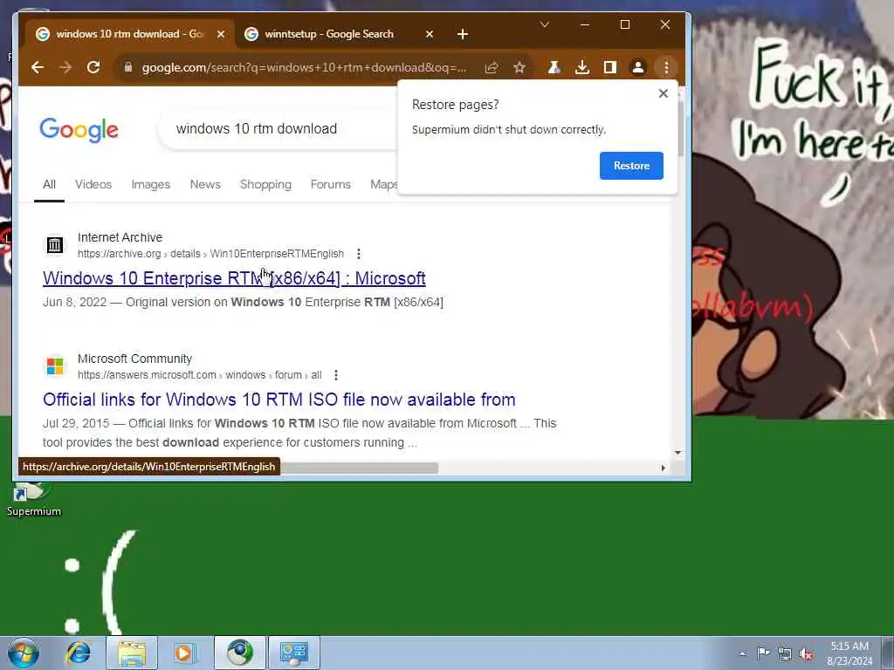894x670 pixels.
Task: Open the three-dot browser menu
Action: pyautogui.click(x=666, y=68)
